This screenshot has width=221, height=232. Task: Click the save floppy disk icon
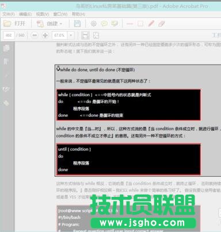[x=77, y=24]
